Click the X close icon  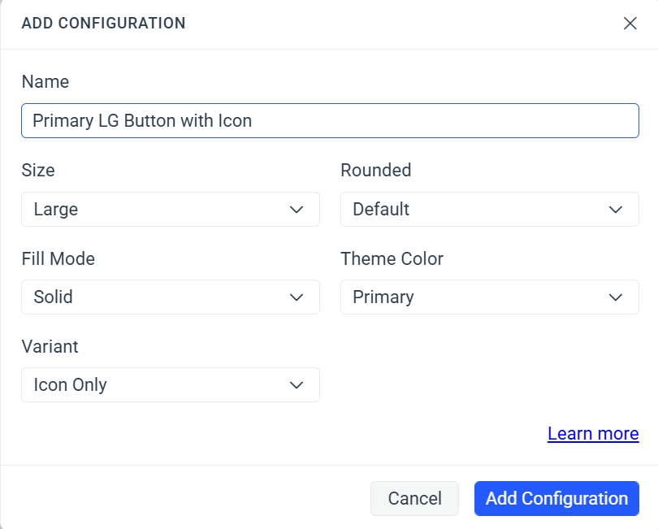pyautogui.click(x=630, y=24)
